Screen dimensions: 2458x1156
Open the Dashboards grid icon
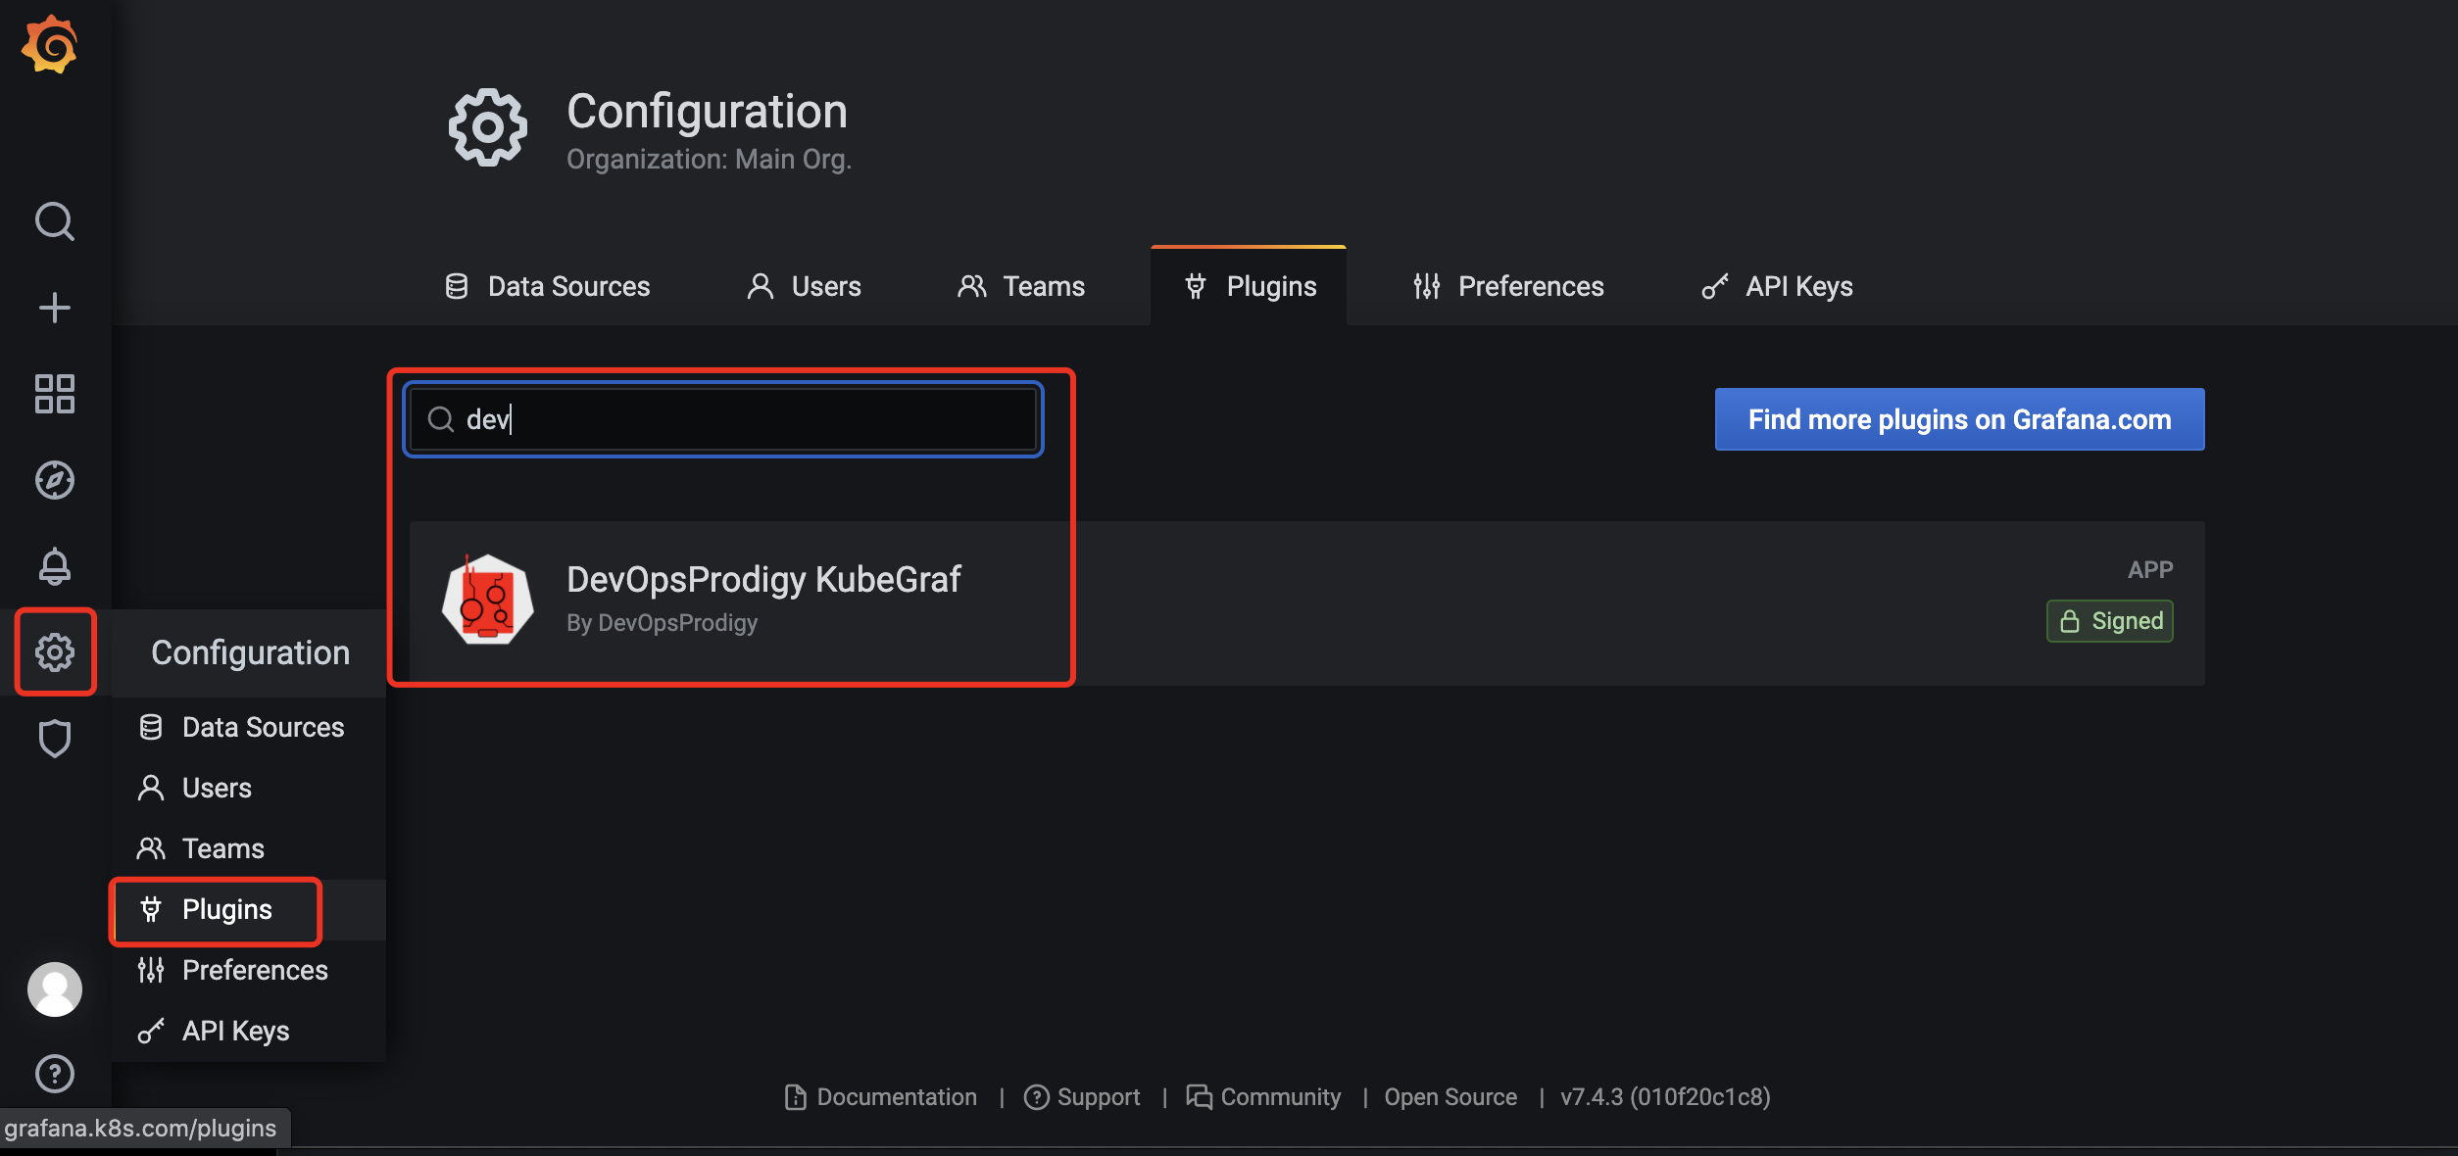click(x=55, y=394)
